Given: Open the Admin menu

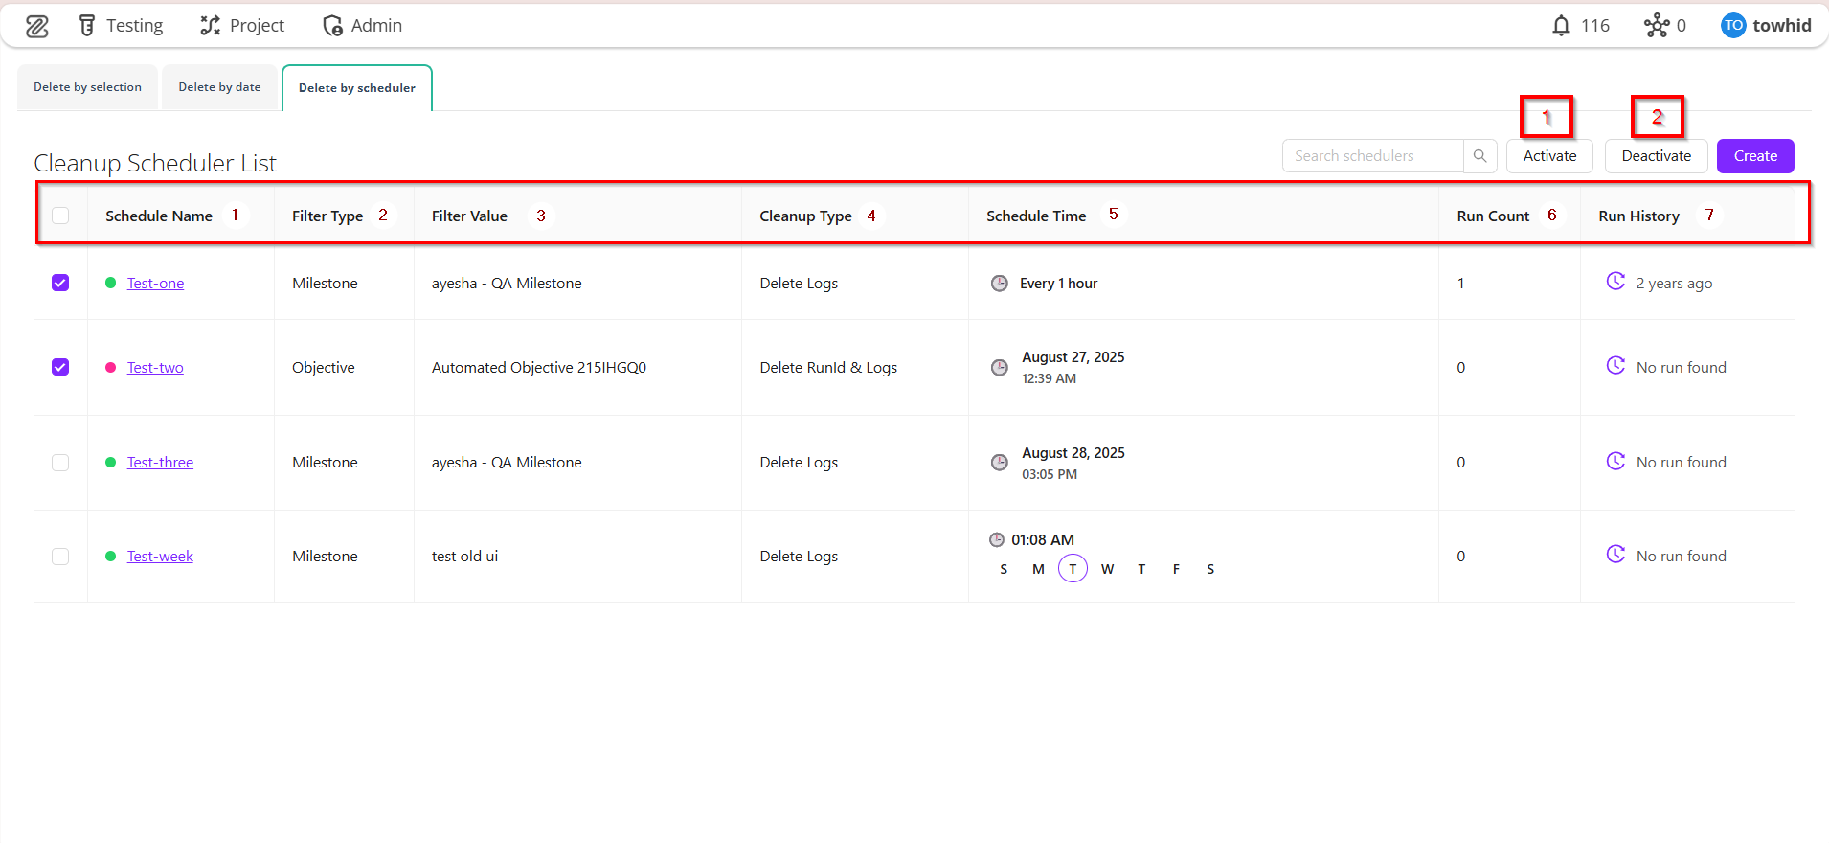Looking at the screenshot, I should pyautogui.click(x=363, y=26).
